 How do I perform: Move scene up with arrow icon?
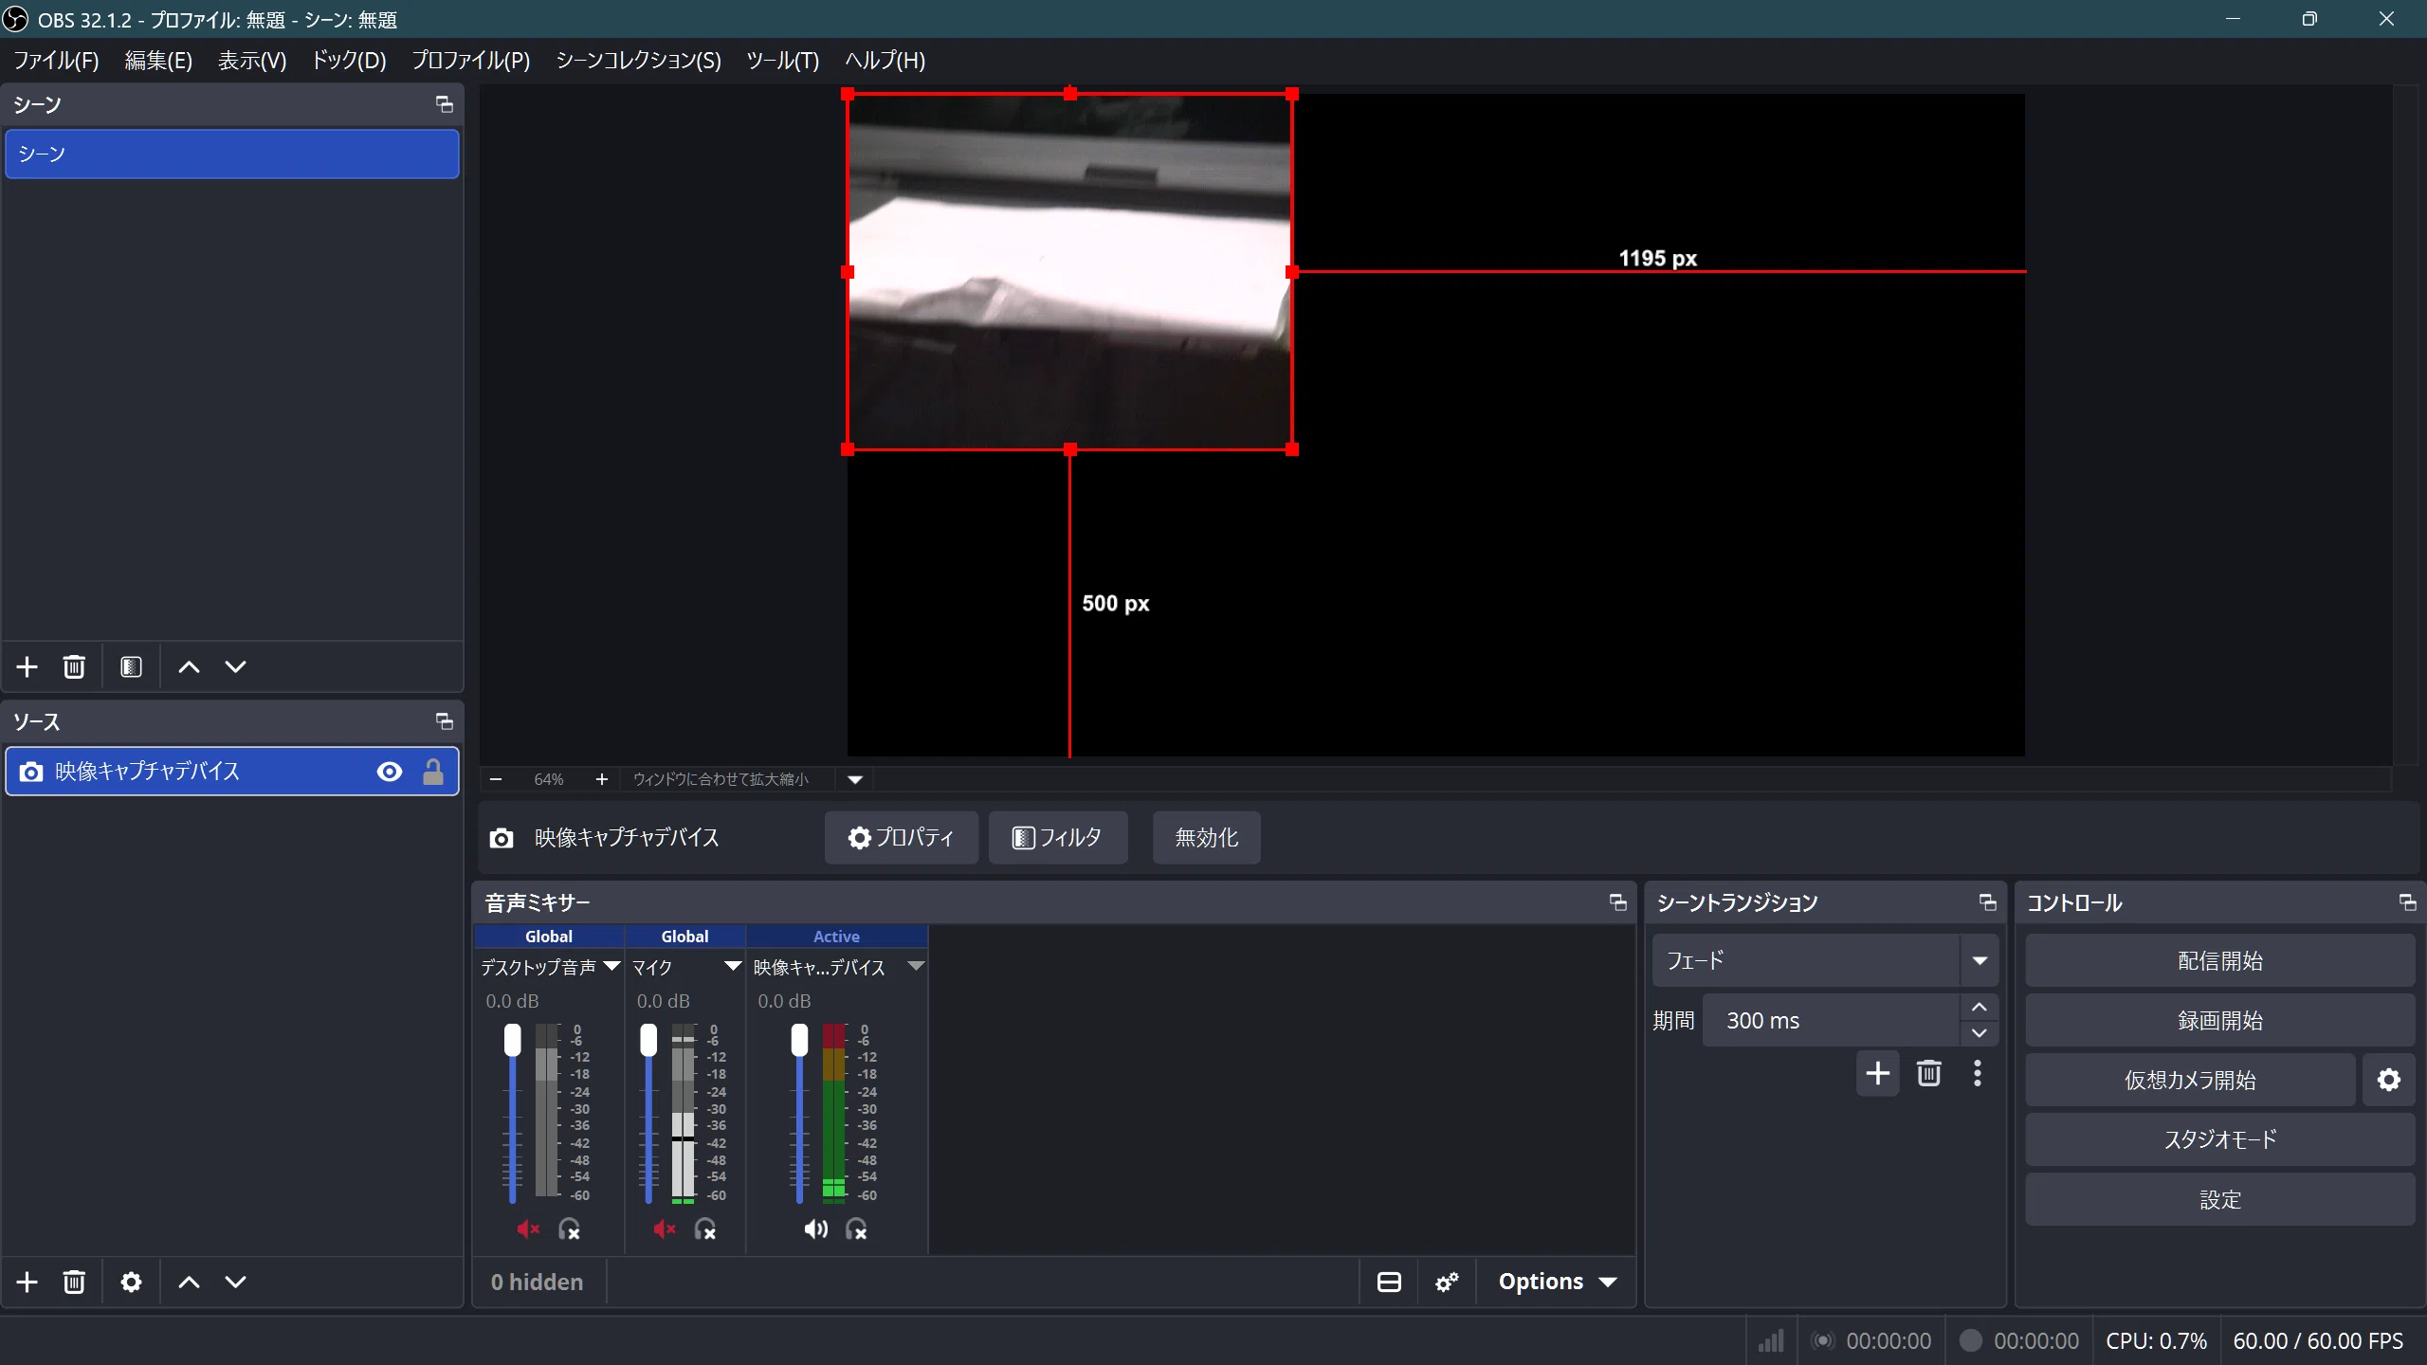[189, 666]
